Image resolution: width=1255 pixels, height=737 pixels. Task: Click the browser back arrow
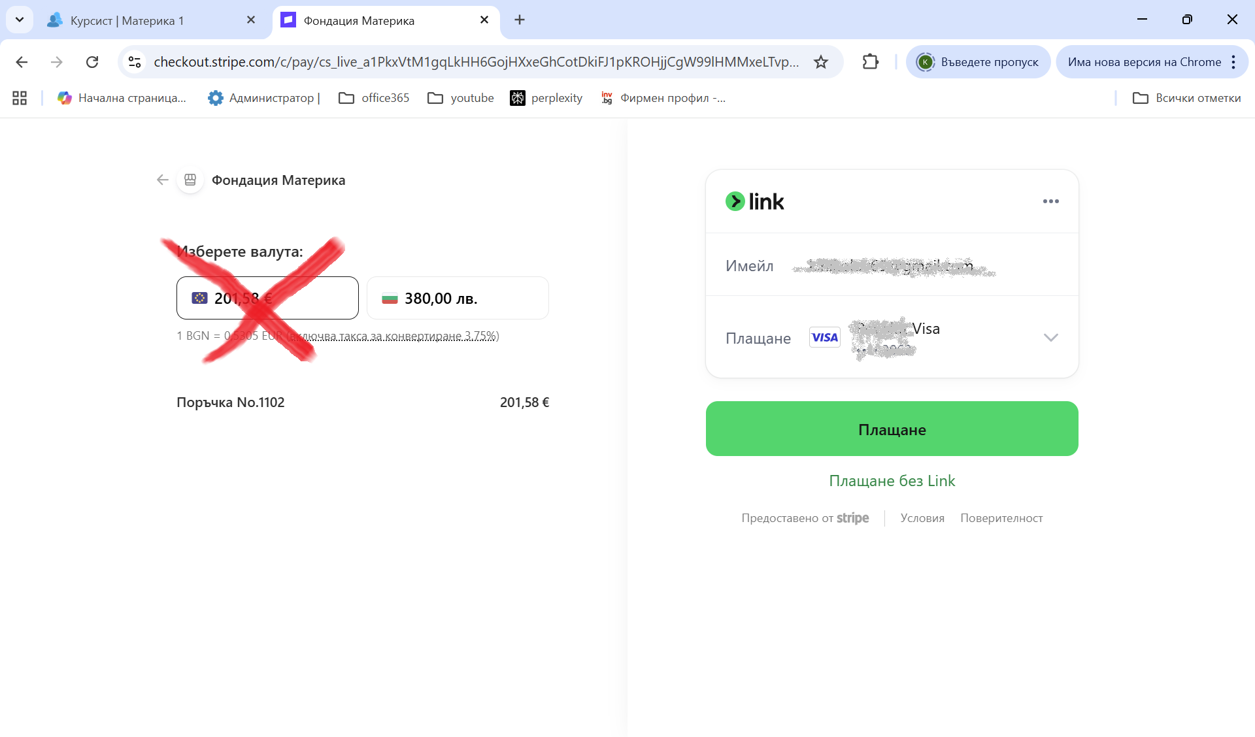coord(22,62)
